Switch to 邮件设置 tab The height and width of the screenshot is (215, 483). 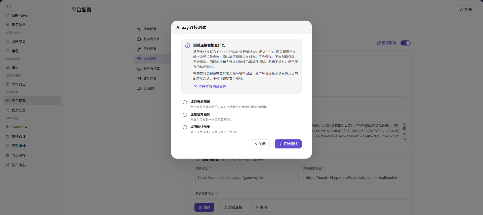[x=152, y=79]
